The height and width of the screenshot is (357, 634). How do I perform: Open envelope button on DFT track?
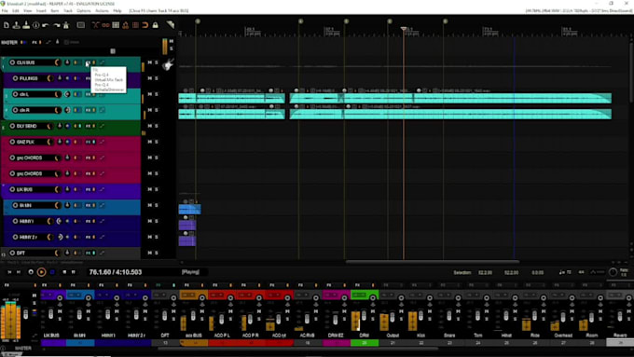pos(102,253)
